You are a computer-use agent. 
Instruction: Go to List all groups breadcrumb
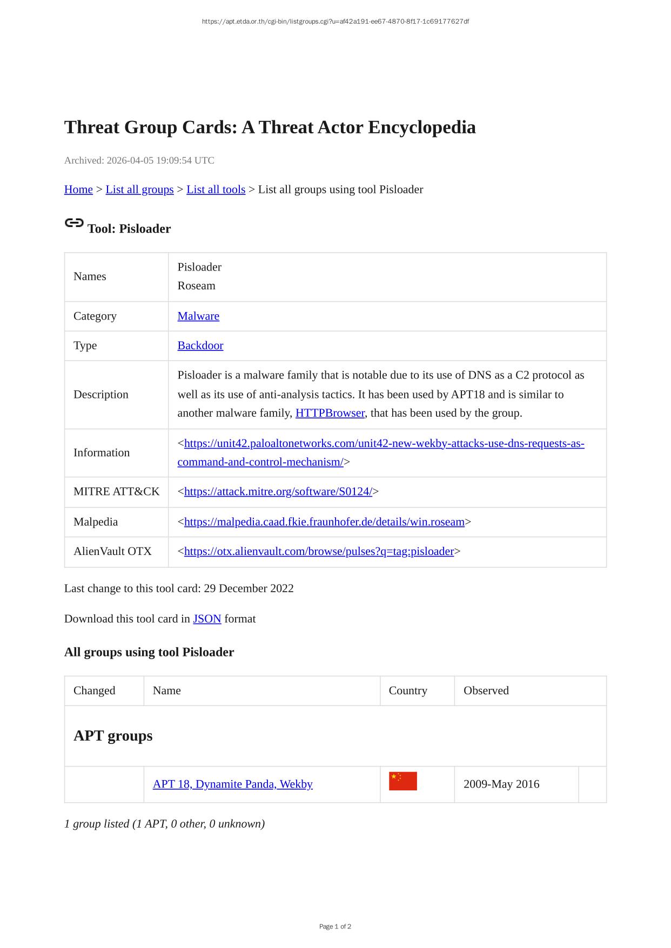click(139, 189)
